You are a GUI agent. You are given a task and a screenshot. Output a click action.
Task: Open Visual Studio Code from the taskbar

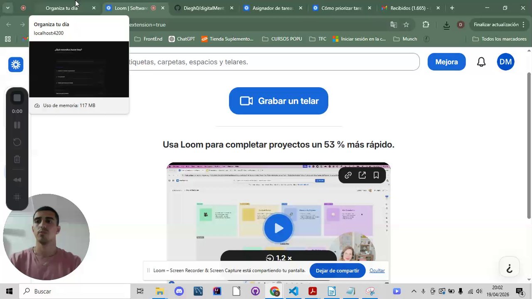point(293,291)
